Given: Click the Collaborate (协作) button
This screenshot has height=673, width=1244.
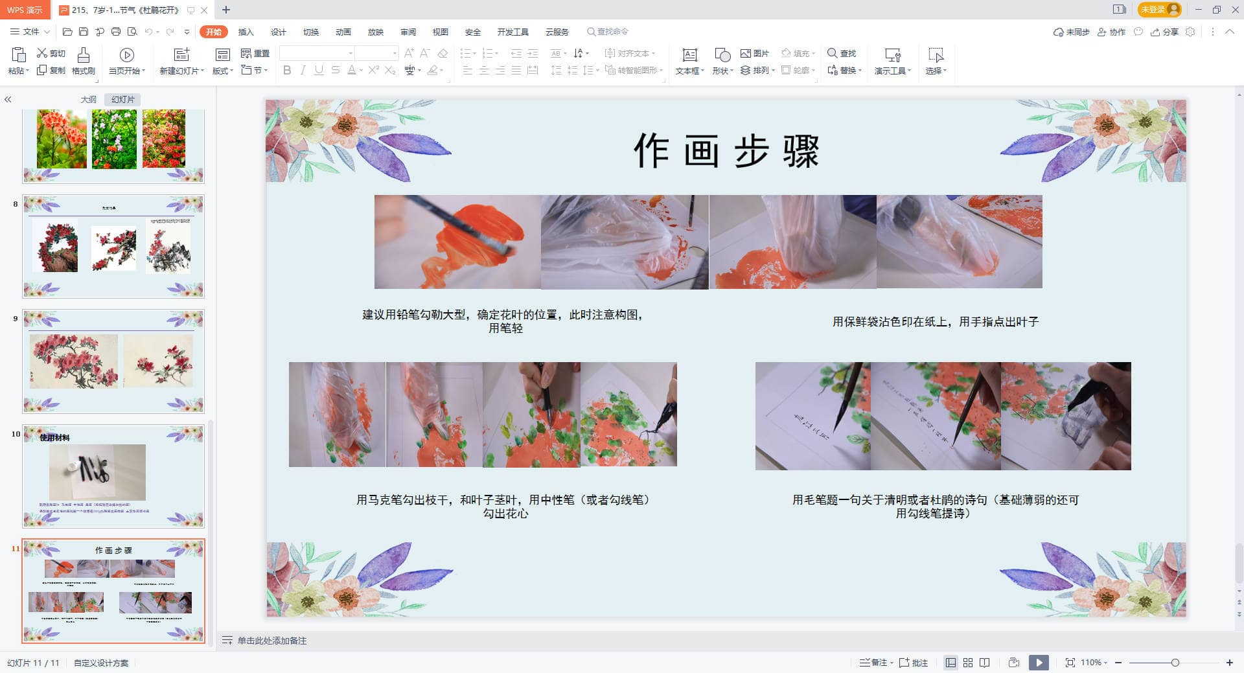Looking at the screenshot, I should (x=1111, y=32).
